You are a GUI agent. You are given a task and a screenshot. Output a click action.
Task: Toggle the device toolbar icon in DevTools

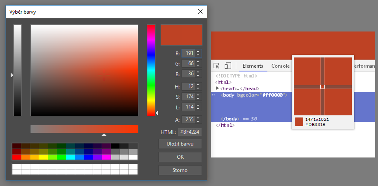tap(228, 66)
